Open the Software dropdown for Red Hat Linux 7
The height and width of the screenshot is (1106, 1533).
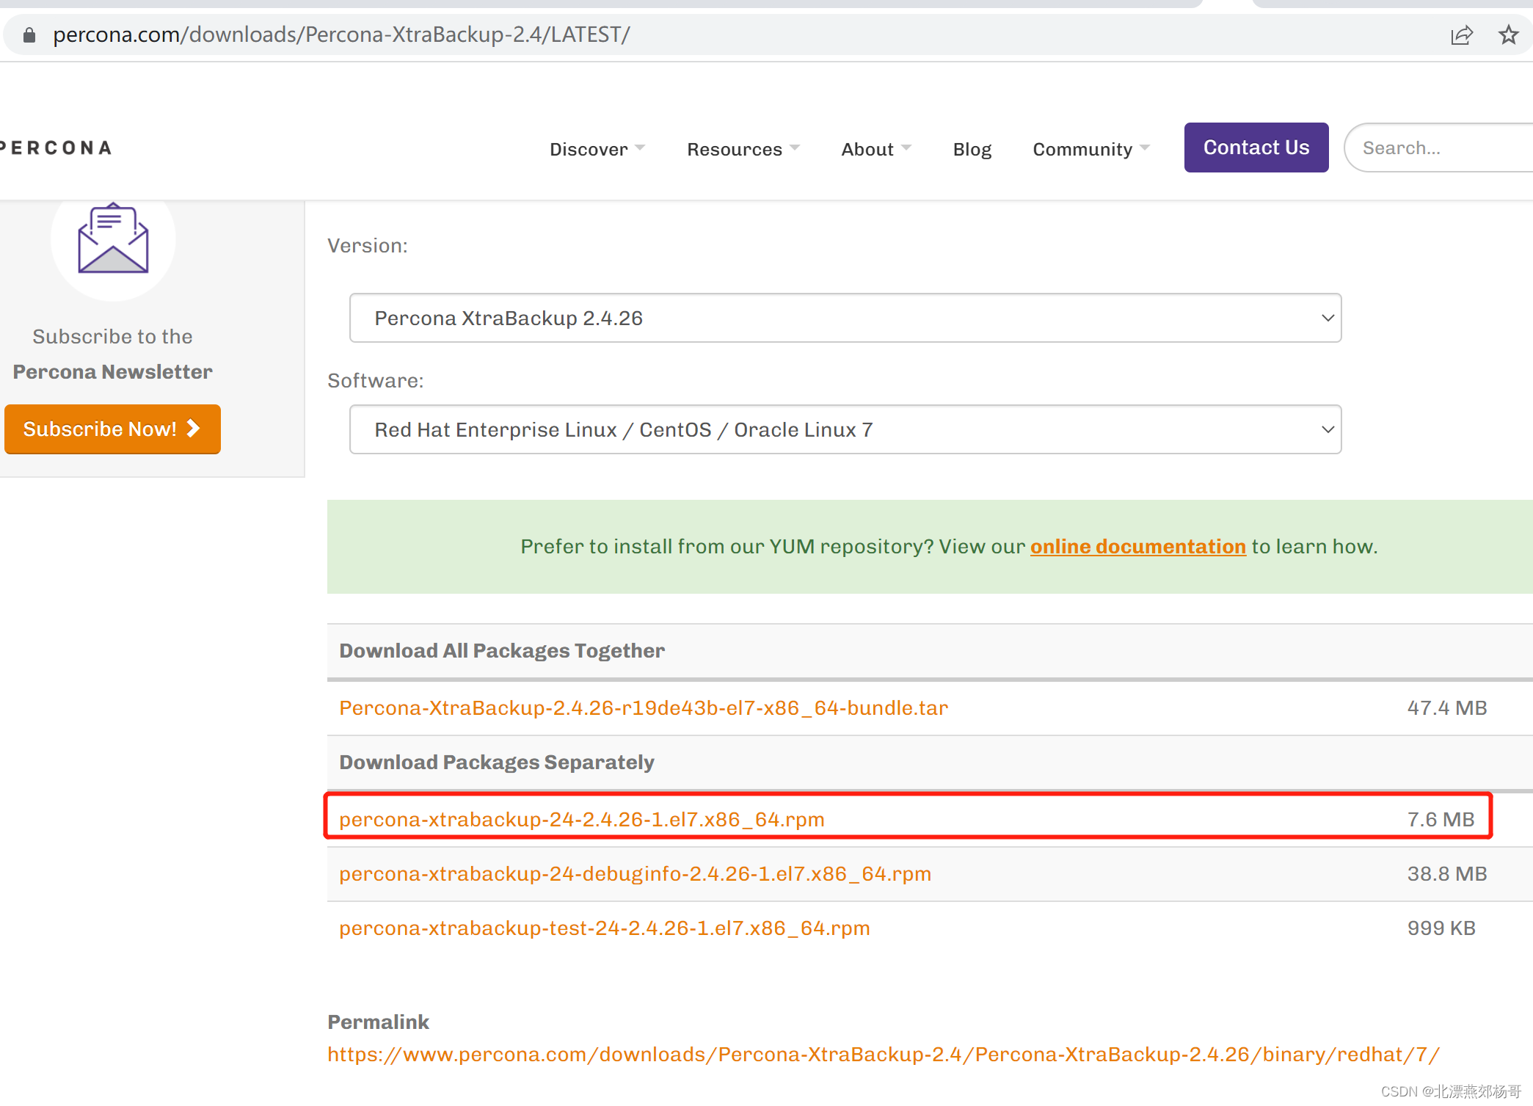click(845, 429)
